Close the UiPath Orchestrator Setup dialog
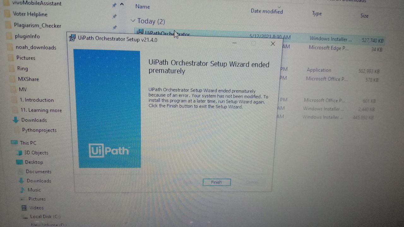 pos(273,44)
